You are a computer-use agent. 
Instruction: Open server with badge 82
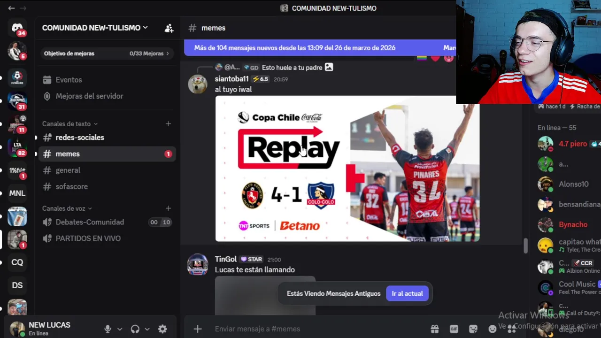click(17, 147)
